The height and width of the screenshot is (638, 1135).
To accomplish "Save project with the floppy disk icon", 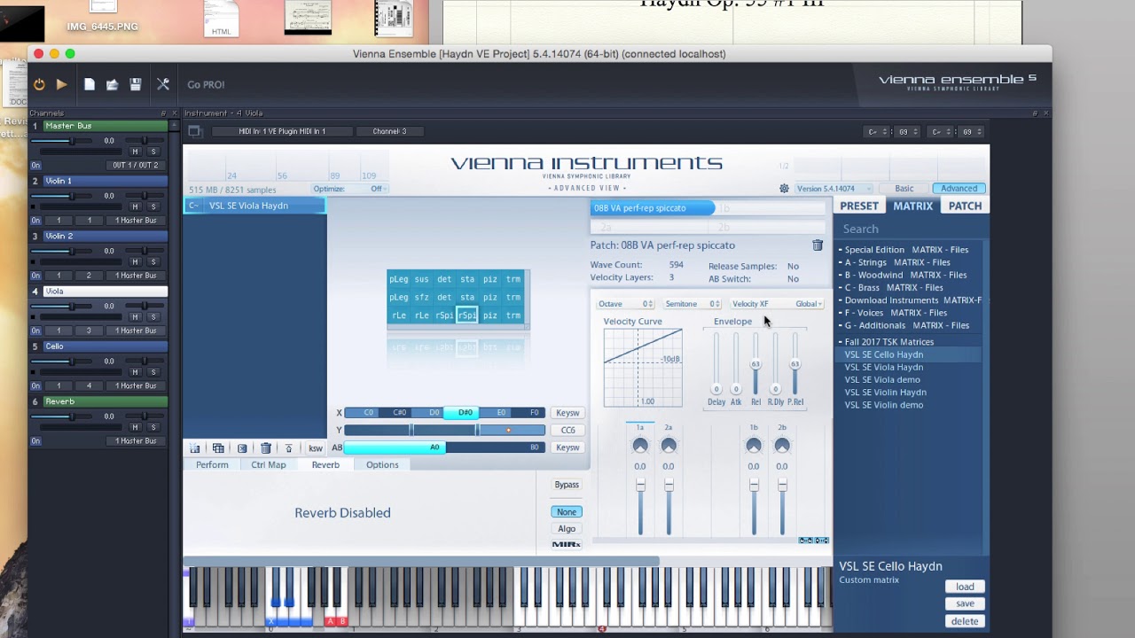I will [136, 84].
